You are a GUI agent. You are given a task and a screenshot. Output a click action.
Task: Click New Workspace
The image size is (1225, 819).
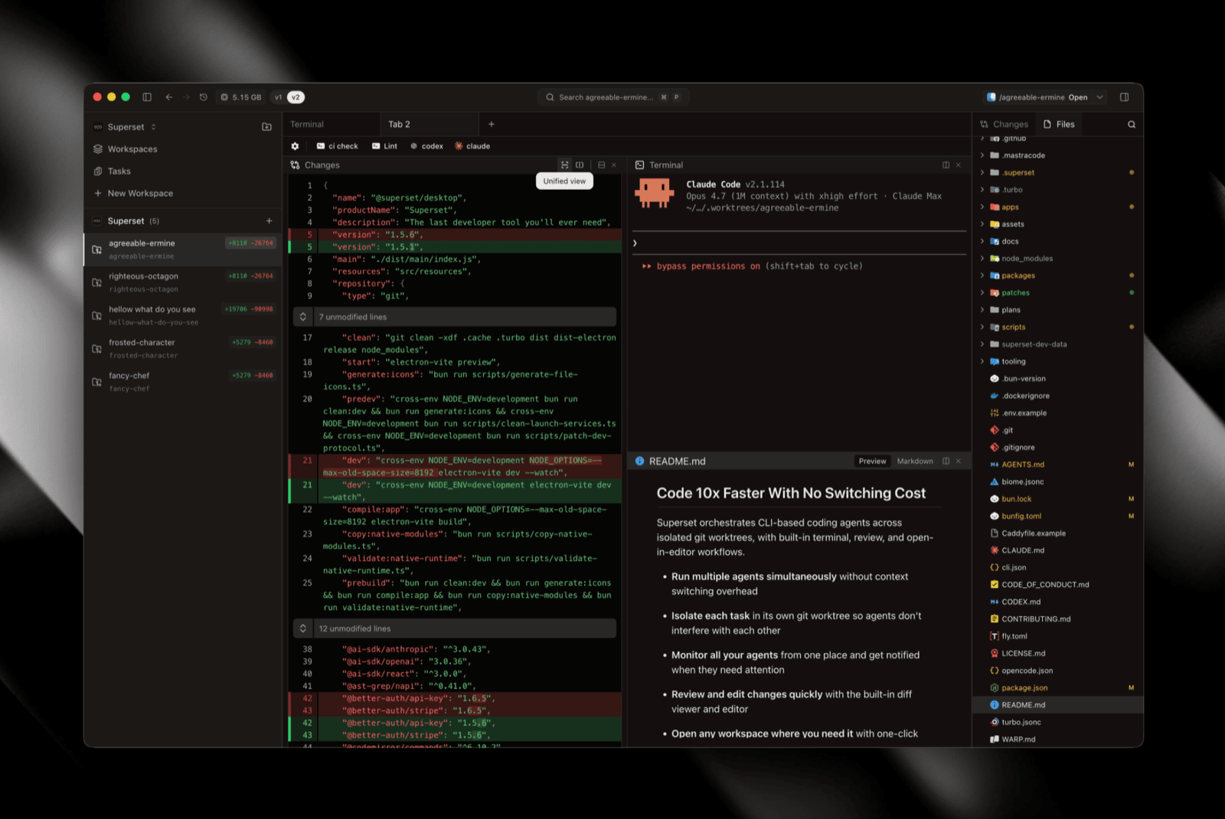[x=140, y=194]
